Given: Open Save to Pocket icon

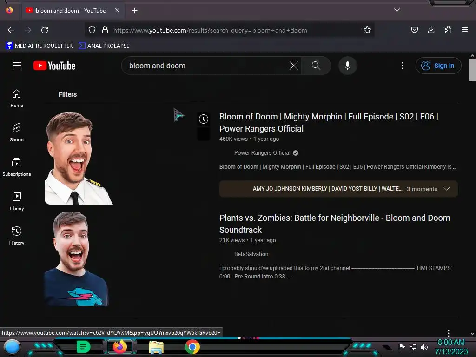Looking at the screenshot, I should click(414, 30).
